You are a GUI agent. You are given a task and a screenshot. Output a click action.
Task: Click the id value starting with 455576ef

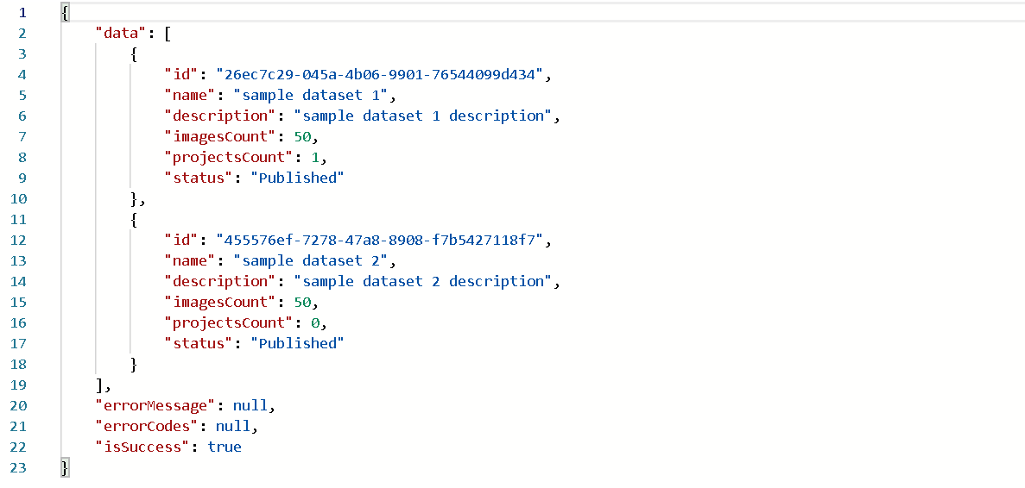383,240
